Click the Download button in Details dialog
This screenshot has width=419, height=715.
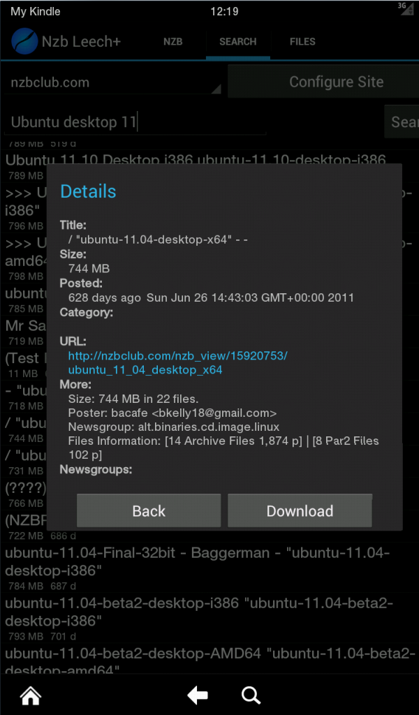300,510
